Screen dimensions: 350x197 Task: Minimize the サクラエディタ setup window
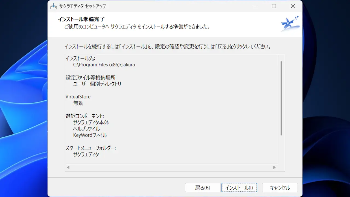click(x=255, y=6)
